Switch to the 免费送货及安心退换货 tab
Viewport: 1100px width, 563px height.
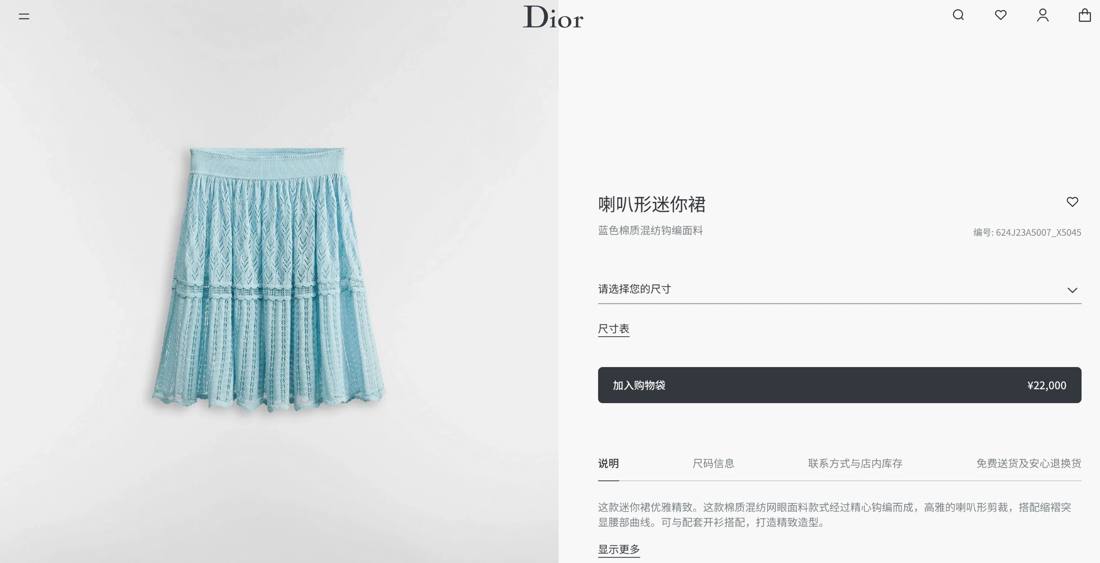1029,463
